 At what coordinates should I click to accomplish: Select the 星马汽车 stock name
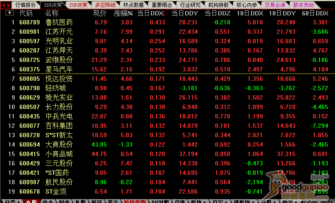click(59, 69)
